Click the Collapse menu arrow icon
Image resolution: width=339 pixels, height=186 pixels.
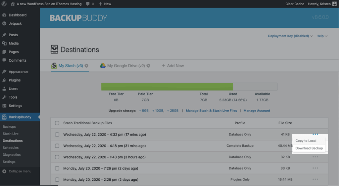[4, 171]
